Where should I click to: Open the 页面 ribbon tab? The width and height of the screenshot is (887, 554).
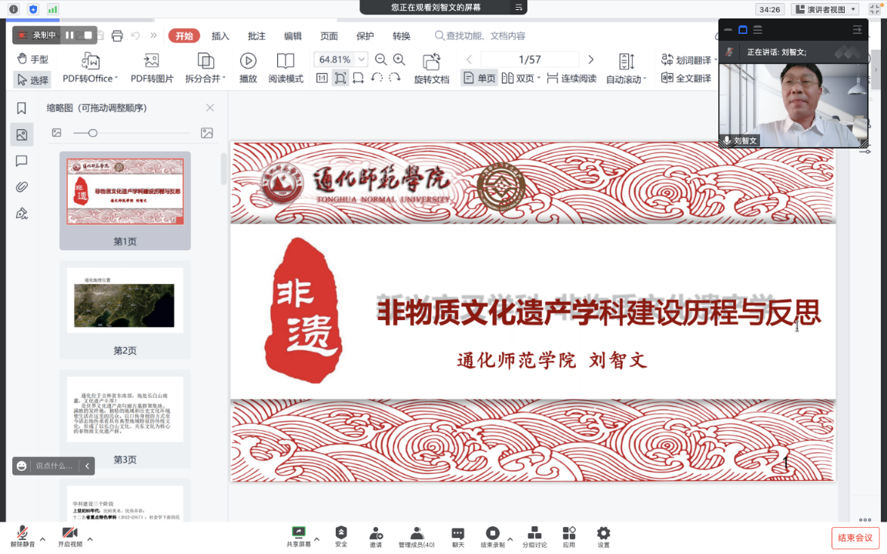click(x=329, y=35)
